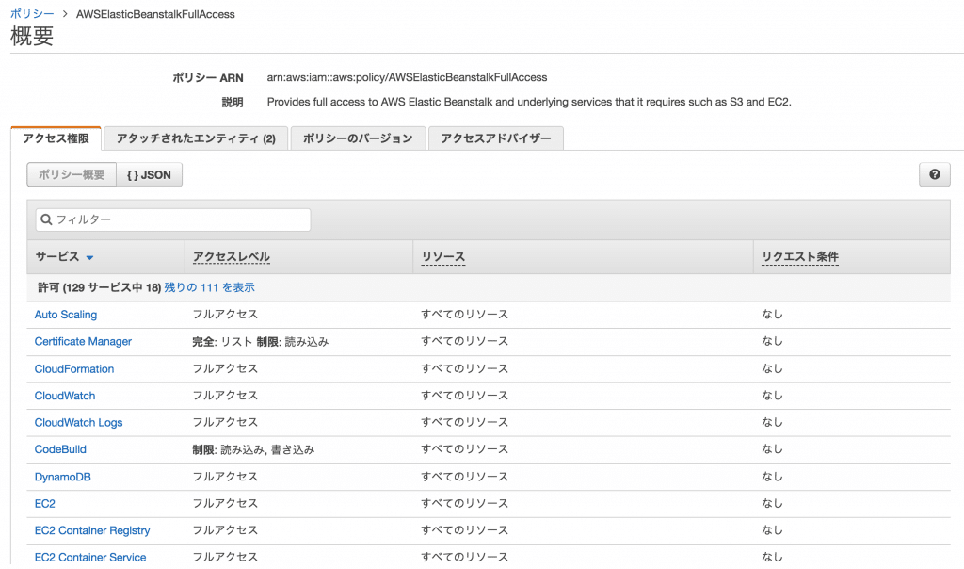964x569 pixels.
Task: Toggle the service column sort arrow
Action: point(89,258)
